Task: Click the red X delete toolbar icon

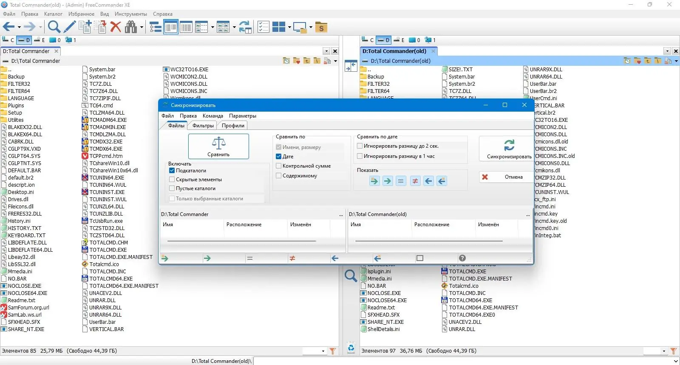Action: (x=116, y=27)
